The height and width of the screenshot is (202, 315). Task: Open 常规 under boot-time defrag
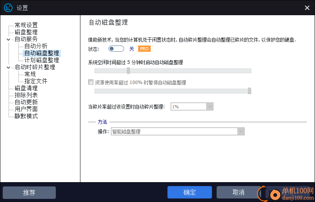click(x=30, y=74)
